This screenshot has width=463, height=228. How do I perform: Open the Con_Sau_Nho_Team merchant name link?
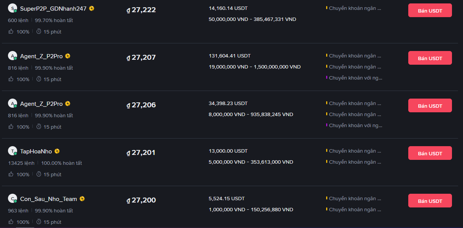(49, 199)
